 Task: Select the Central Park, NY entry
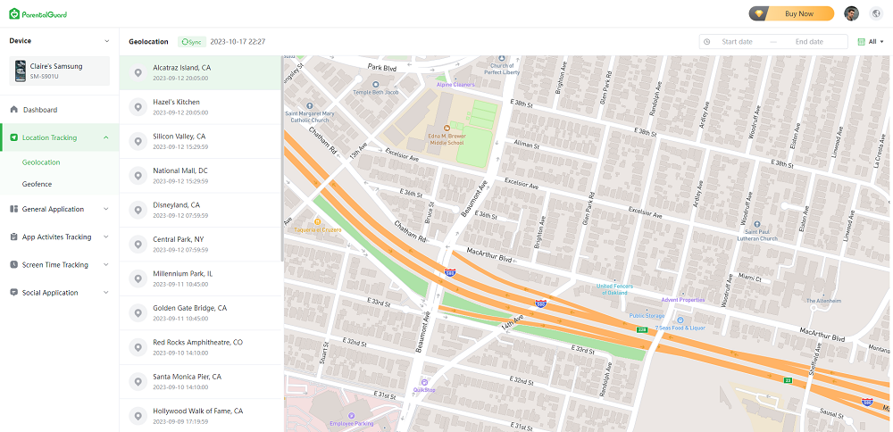201,245
